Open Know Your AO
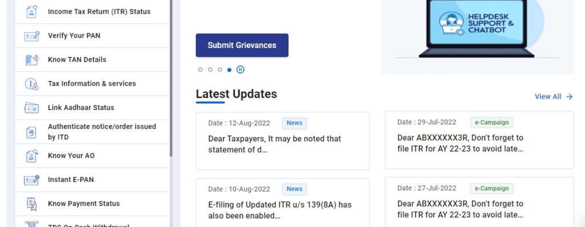 coord(92,156)
